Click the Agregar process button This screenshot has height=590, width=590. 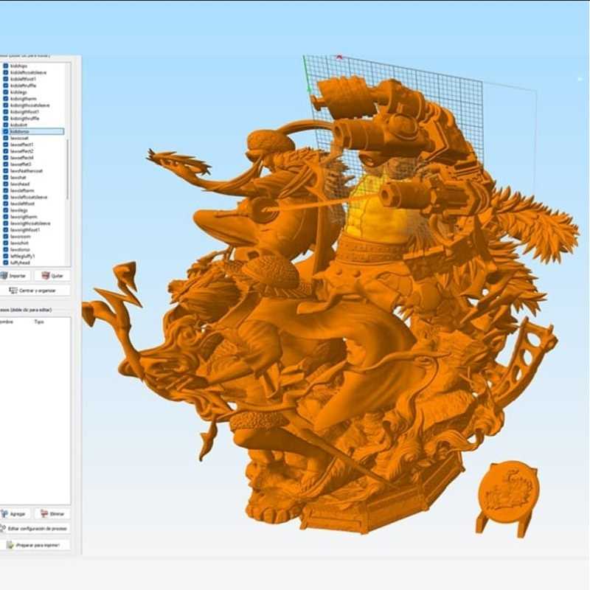[x=14, y=513]
